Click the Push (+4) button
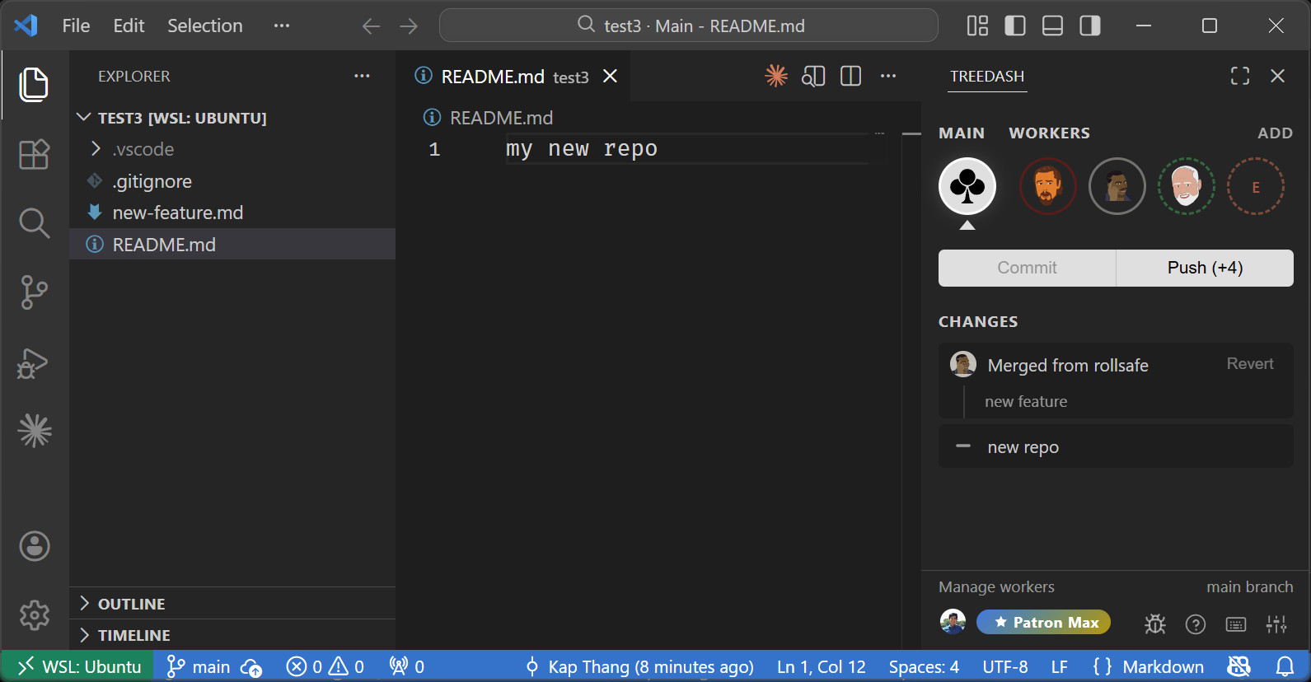 pos(1205,268)
